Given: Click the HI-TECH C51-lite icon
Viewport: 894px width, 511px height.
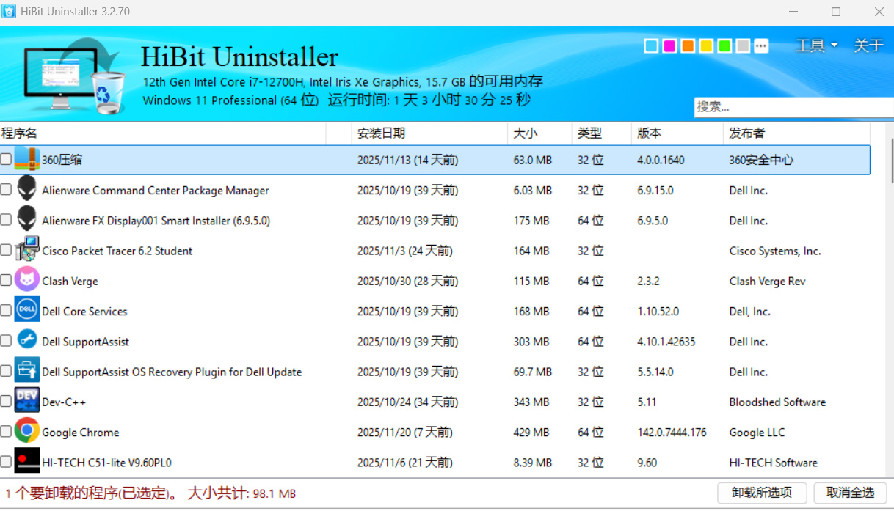Looking at the screenshot, I should (x=27, y=462).
